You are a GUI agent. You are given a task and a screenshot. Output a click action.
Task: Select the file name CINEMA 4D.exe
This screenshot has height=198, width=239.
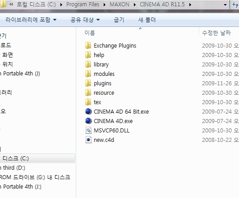[113, 121]
